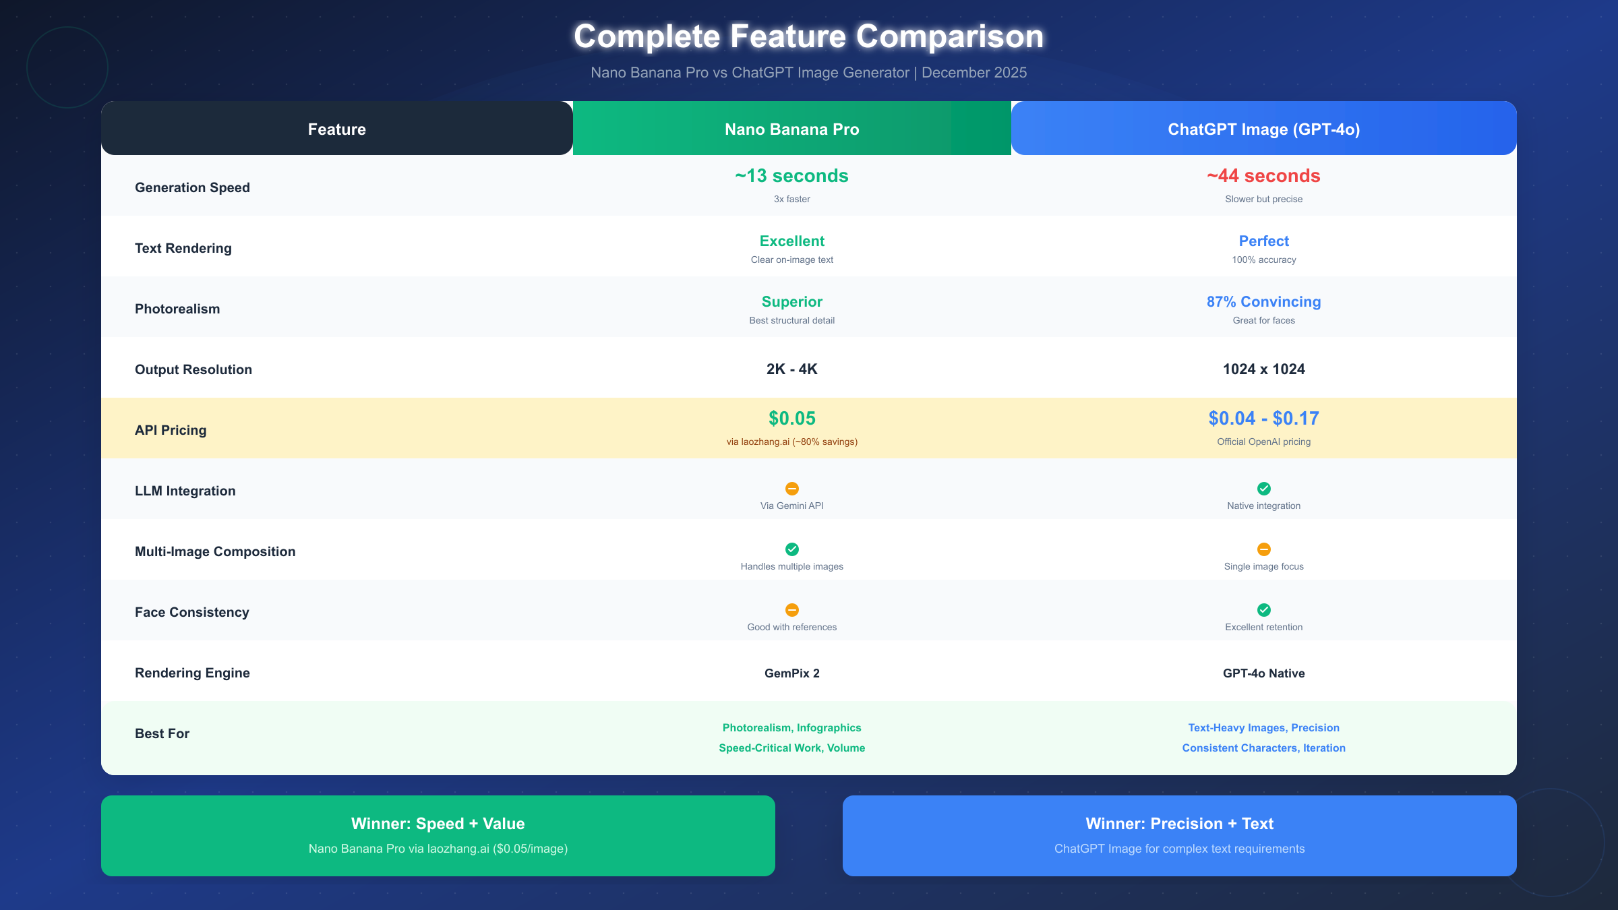This screenshot has height=910, width=1618.
Task: Click the Photorealism, Infographics best-for text
Action: [x=791, y=727]
